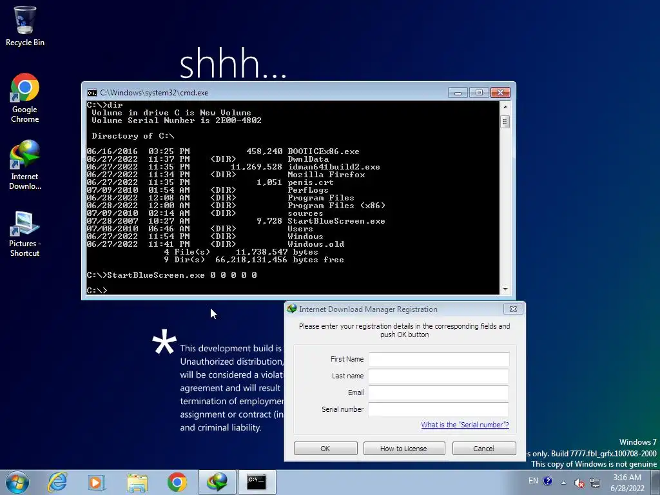This screenshot has width=660, height=495.
Task: Click the Windows.old directory entry
Action: click(x=316, y=244)
